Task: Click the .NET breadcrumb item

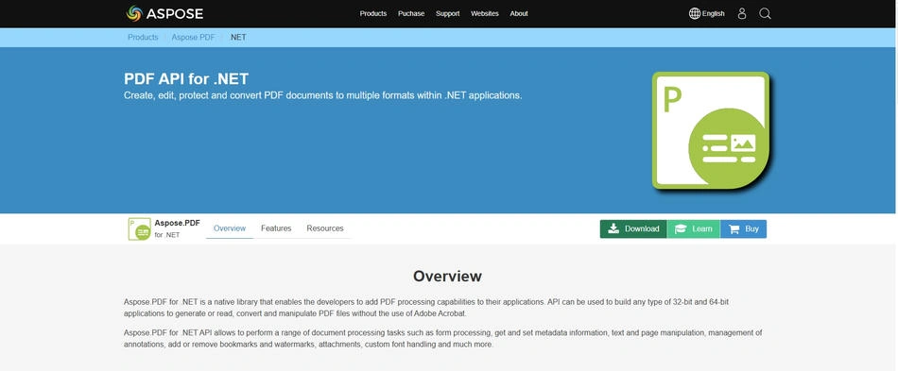Action: [x=238, y=37]
